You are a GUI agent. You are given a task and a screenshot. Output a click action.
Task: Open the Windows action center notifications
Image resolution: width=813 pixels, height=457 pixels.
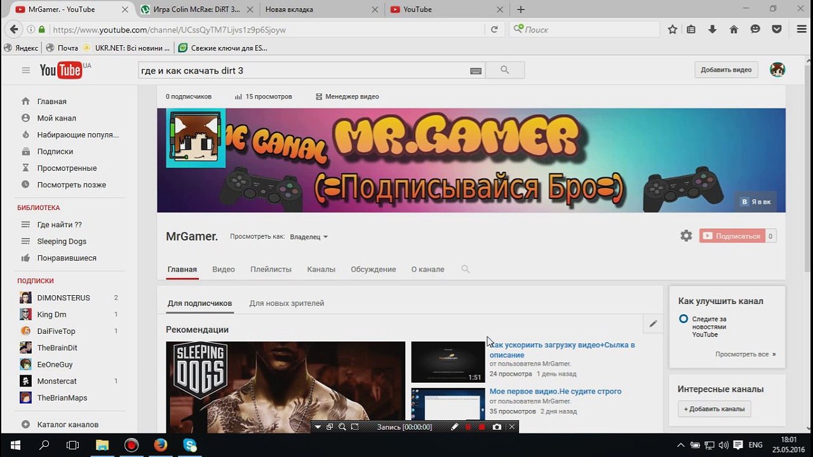coord(738,445)
